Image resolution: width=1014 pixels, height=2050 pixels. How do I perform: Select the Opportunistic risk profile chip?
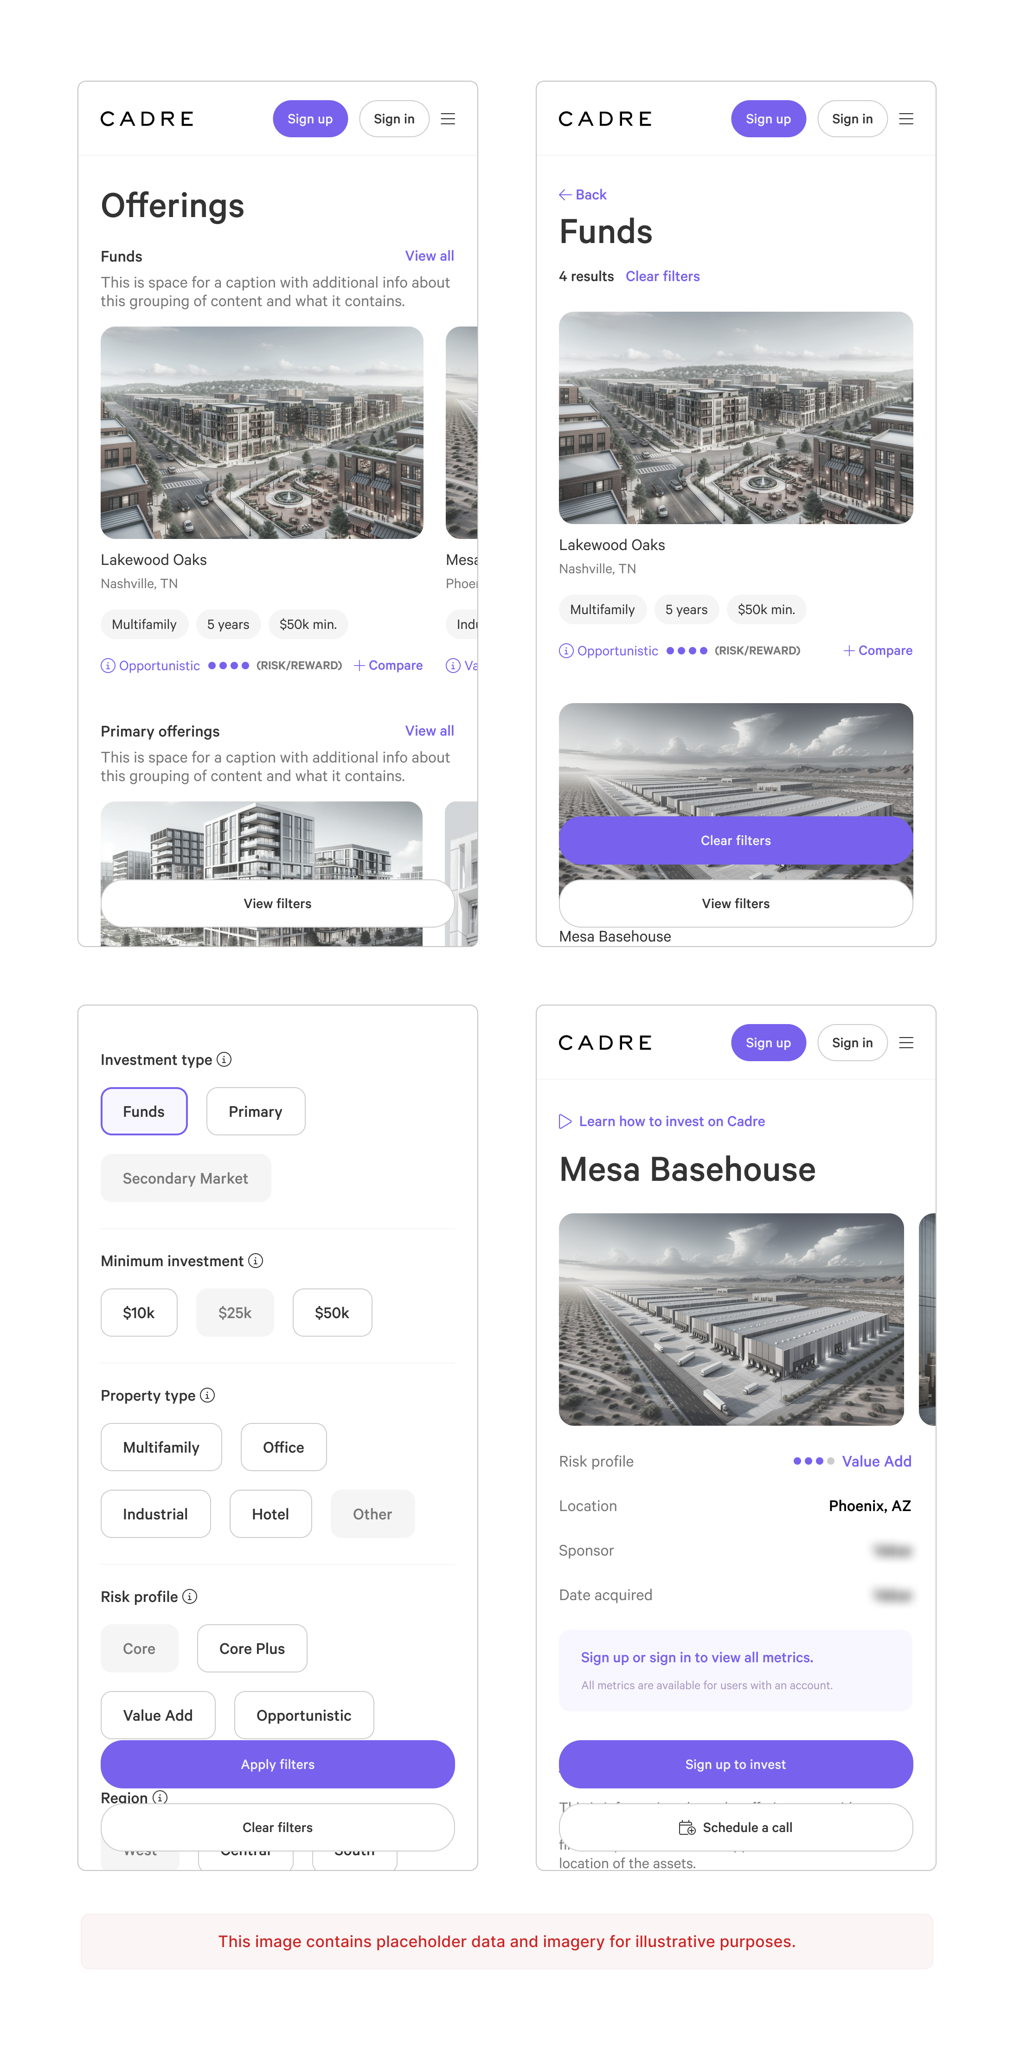tap(303, 1716)
